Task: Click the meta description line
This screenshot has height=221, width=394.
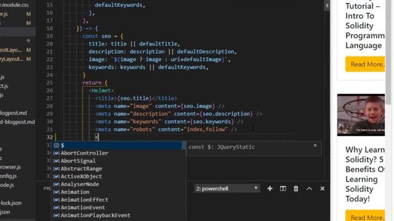Action: point(179,114)
